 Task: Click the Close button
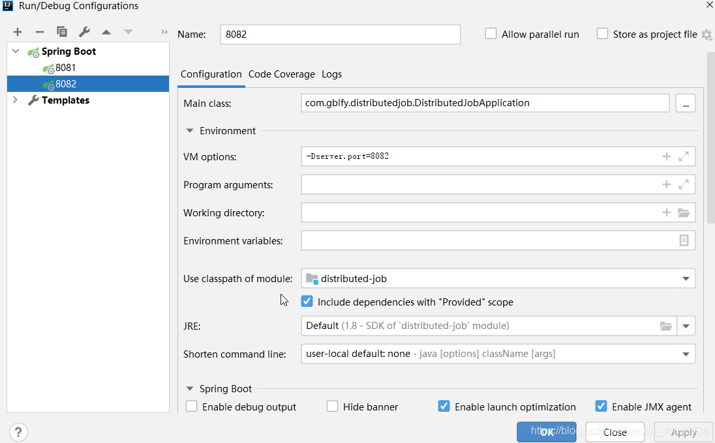coord(615,432)
